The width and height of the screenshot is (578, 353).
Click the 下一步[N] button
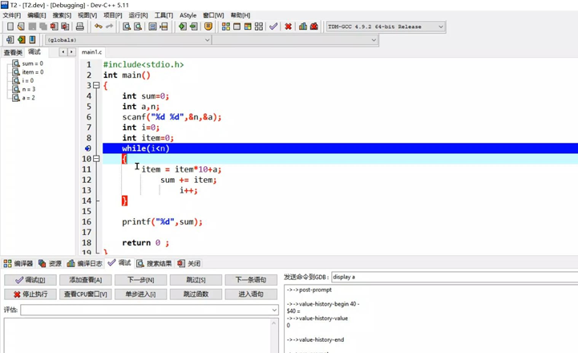(x=140, y=280)
